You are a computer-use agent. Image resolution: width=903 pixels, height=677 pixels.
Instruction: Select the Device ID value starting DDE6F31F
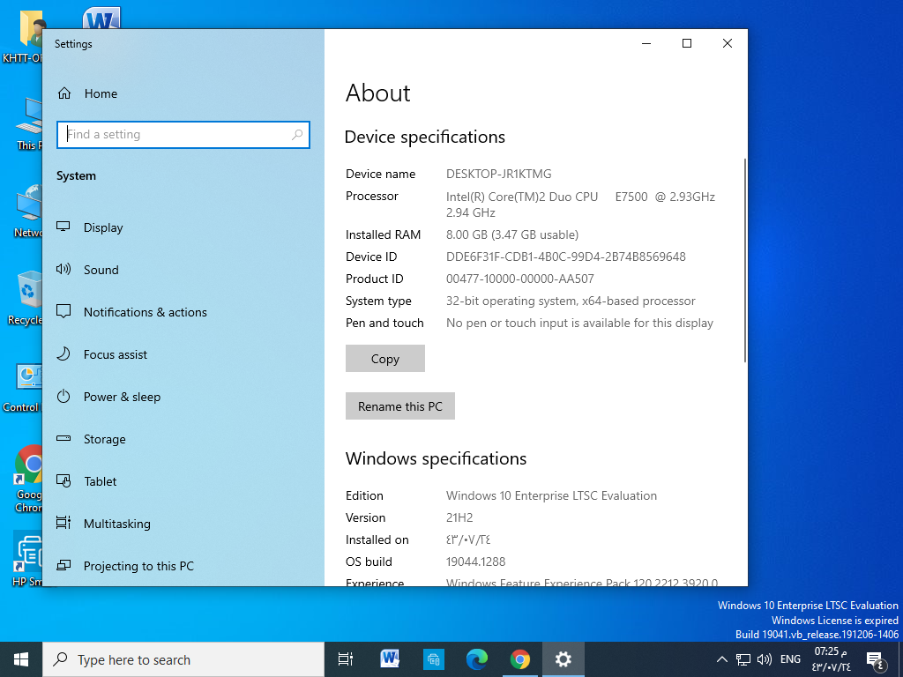(566, 257)
